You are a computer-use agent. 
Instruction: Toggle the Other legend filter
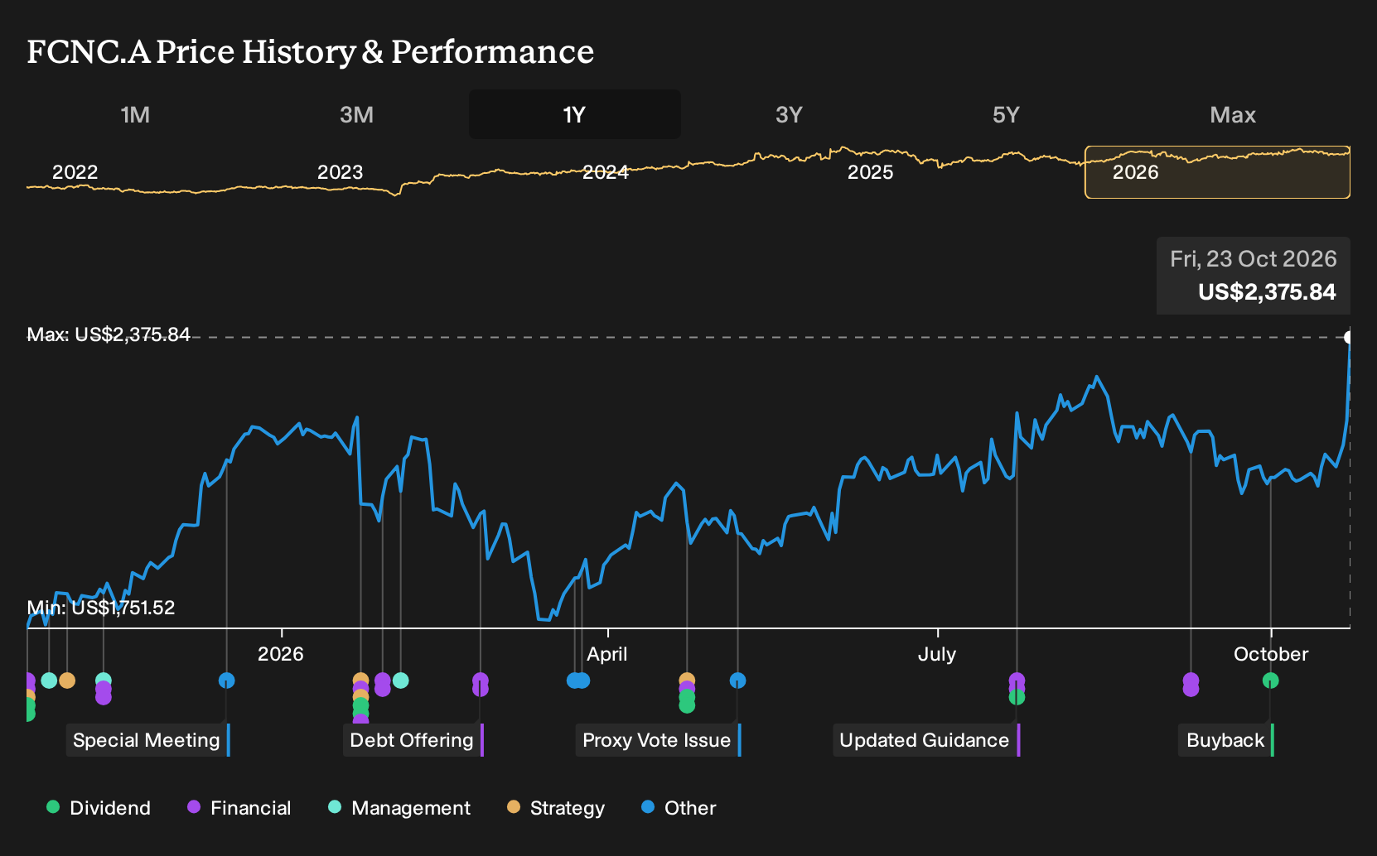tap(679, 808)
